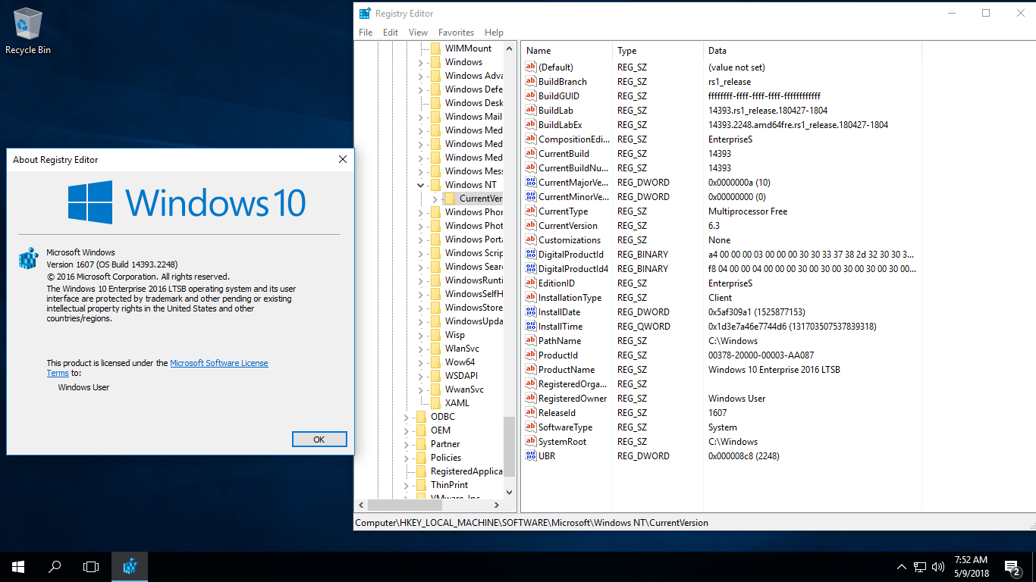Sort by the Type column header
This screenshot has width=1036, height=582.
[x=658, y=51]
